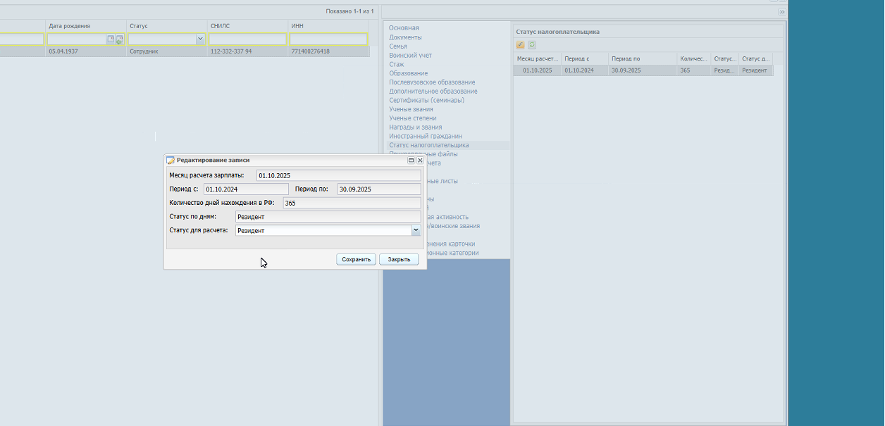Select taxpayer grid cell 01.10.2025
This screenshot has width=885, height=426.
coord(537,70)
